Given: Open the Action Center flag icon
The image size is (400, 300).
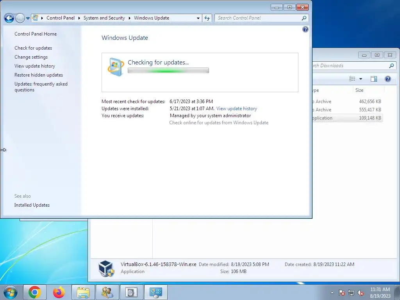Looking at the screenshot, I should point(341,293).
